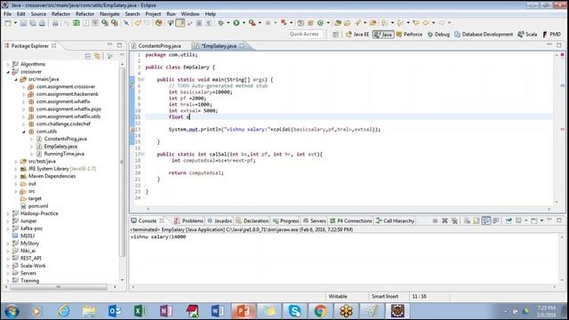Click the Run green play icon
The height and width of the screenshot is (320, 569).
[x=236, y=23]
